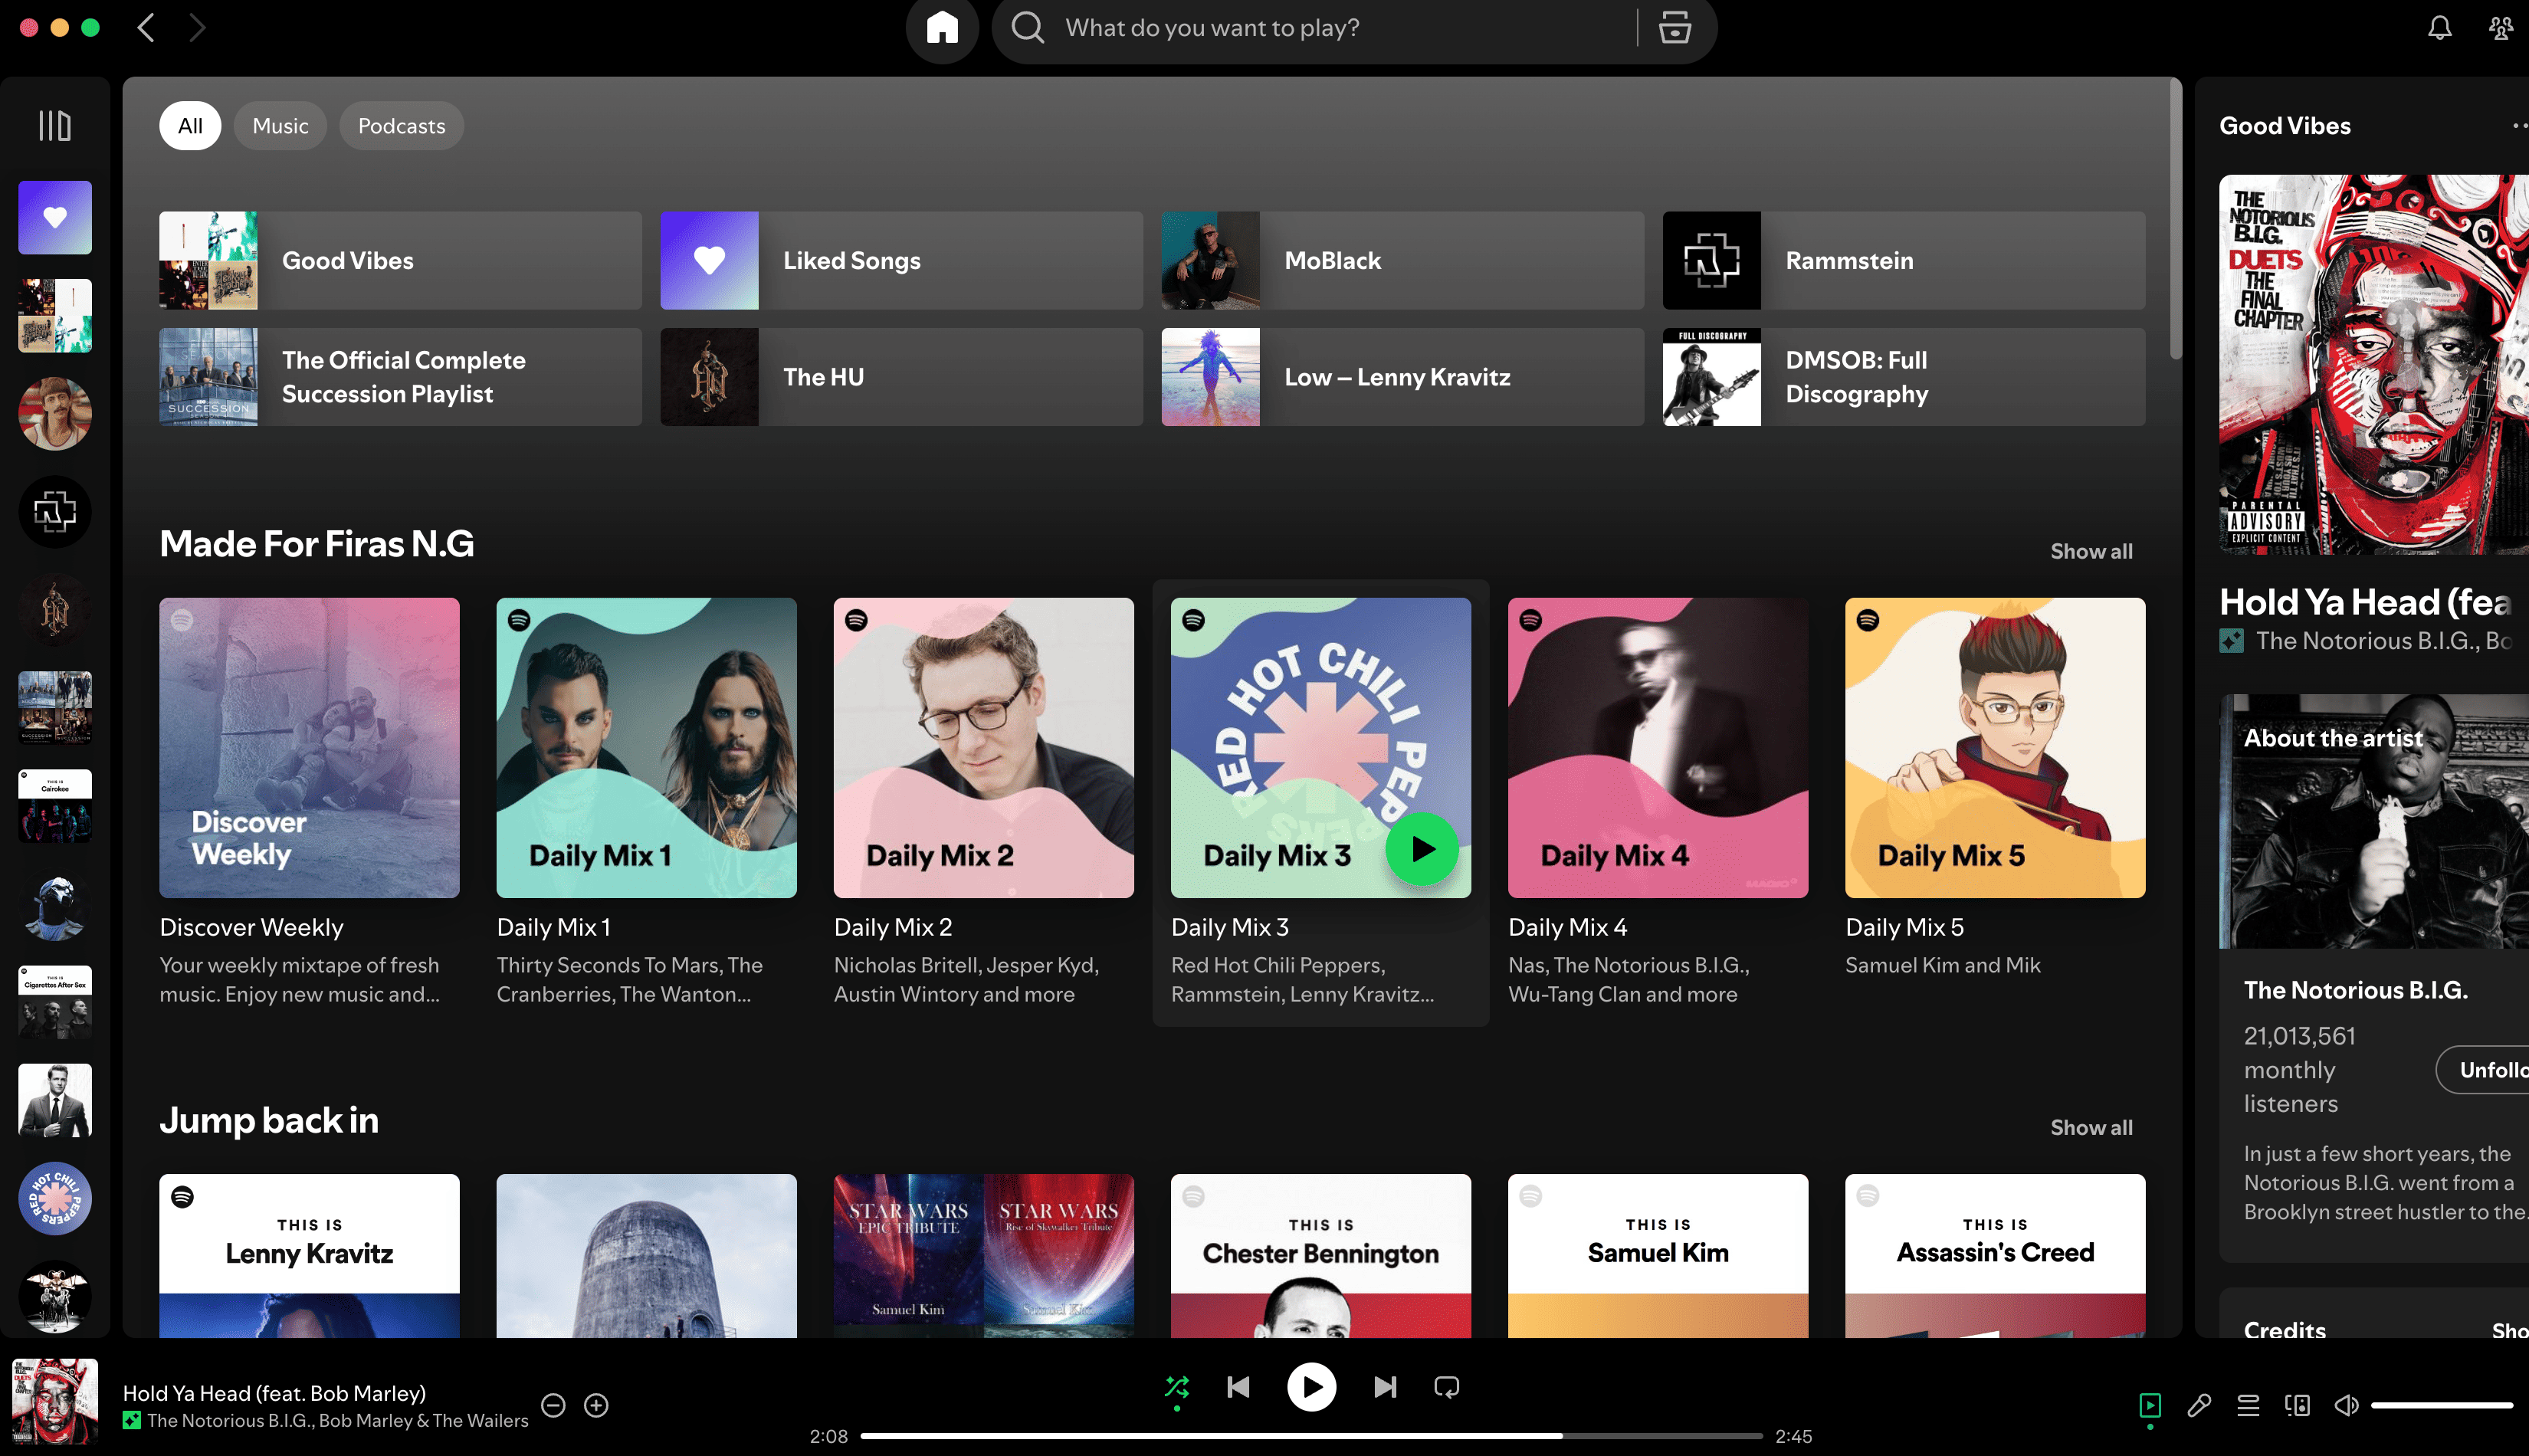Open Red Hot Chili Peppers sidebar icon

(55, 1198)
